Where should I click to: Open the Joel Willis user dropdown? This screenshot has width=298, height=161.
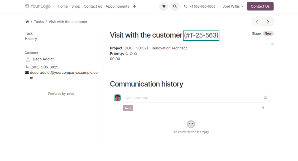(233, 6)
